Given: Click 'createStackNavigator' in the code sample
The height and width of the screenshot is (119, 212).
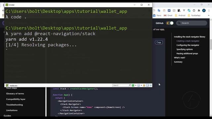Looking at the screenshot, I should click(82, 89).
